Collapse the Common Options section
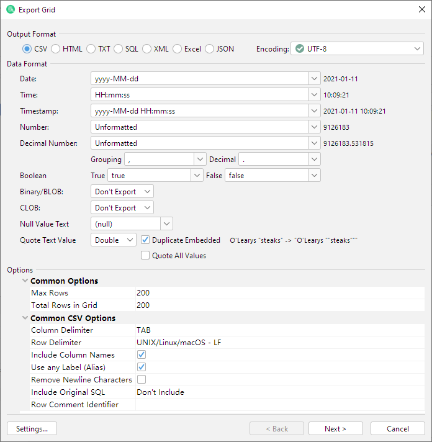432x442 pixels. pos(25,281)
